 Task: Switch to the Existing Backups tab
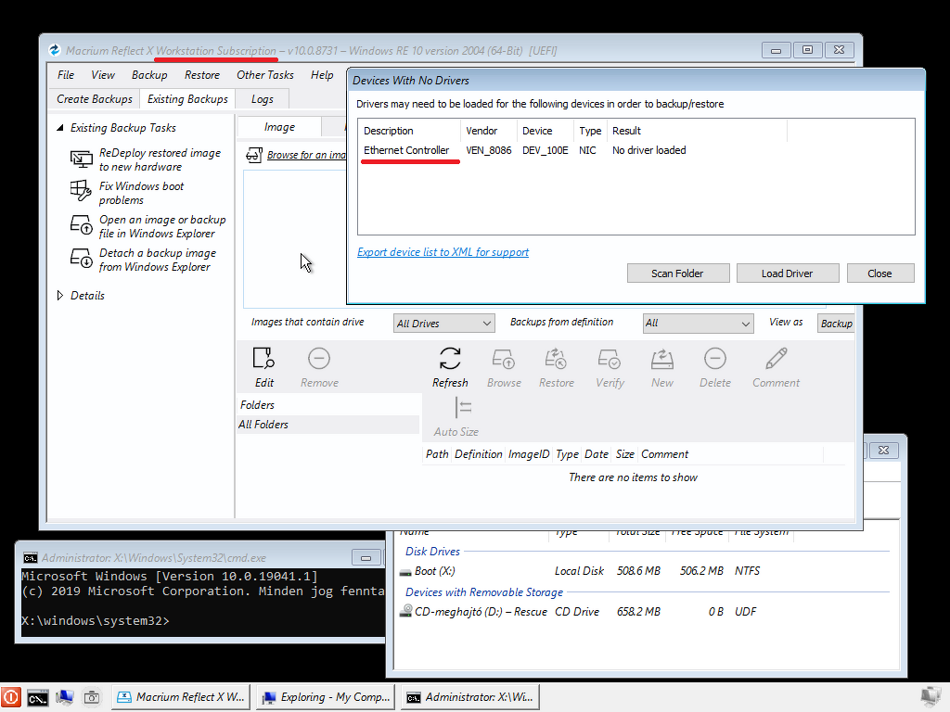click(187, 98)
